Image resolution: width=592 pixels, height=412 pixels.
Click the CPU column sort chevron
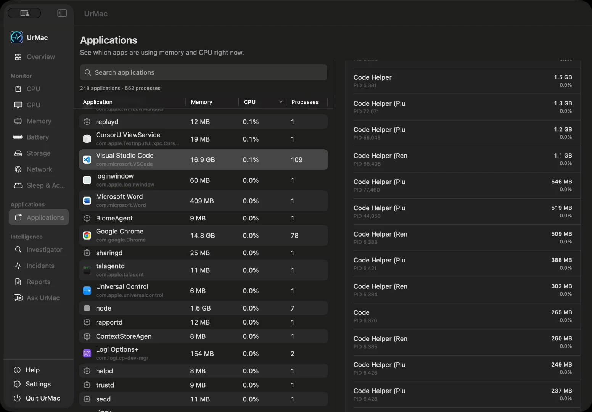click(280, 102)
